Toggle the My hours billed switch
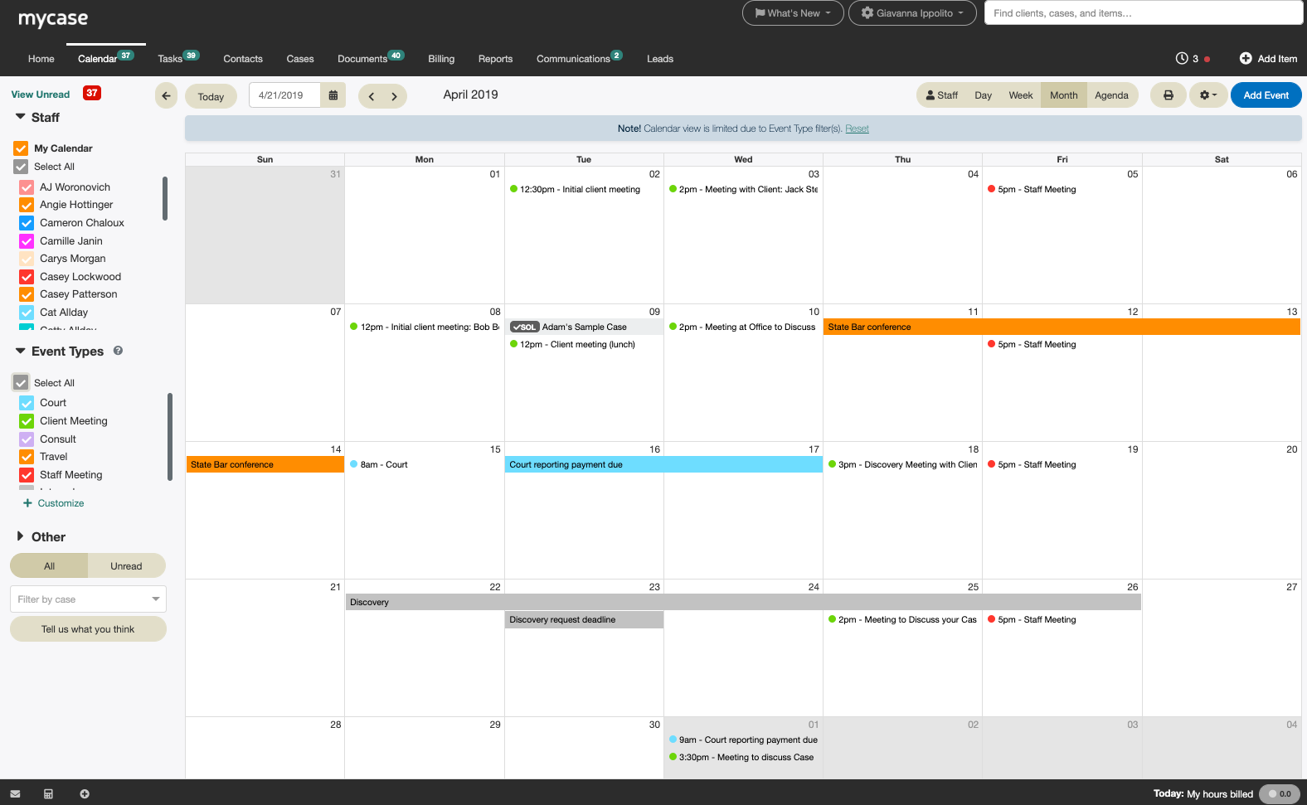Viewport: 1307px width, 805px height. coord(1280,794)
